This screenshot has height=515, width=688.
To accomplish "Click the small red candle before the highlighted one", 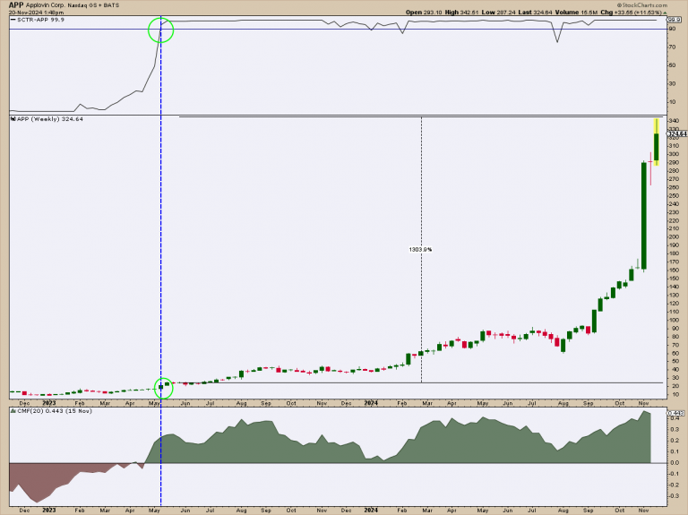I will tap(650, 168).
